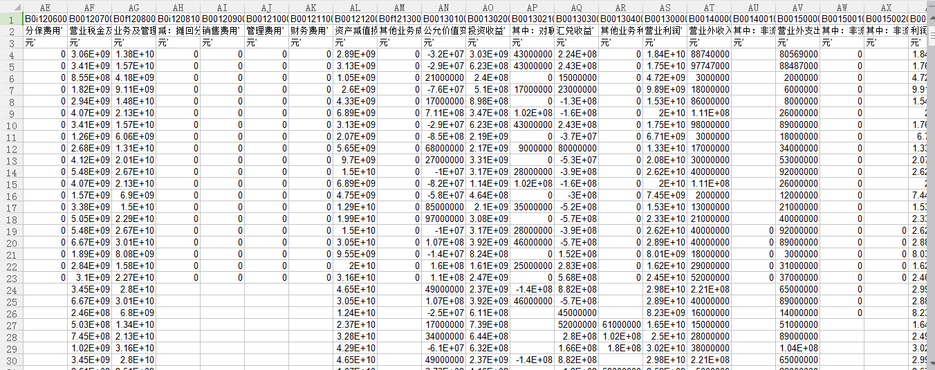Click cell 85000000 in row 17
Viewport: 935px width, 370px height.
444,207
